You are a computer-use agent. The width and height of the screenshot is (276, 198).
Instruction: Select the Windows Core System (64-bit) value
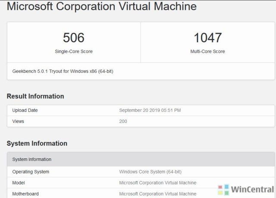(151, 172)
